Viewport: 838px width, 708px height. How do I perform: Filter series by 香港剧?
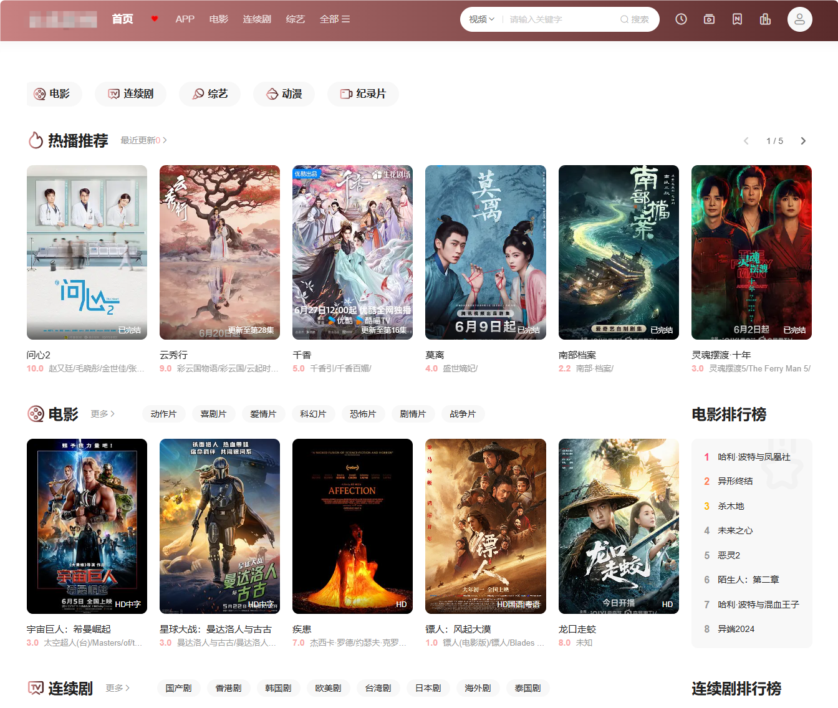228,688
